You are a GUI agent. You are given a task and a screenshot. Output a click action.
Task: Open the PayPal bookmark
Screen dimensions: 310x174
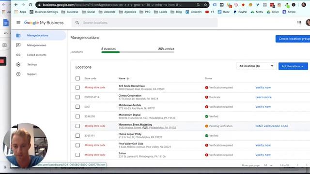click(240, 12)
